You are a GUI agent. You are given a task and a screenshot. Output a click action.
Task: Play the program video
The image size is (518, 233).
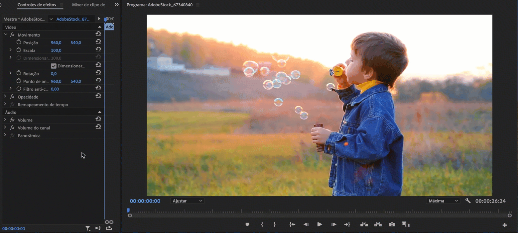tap(320, 224)
